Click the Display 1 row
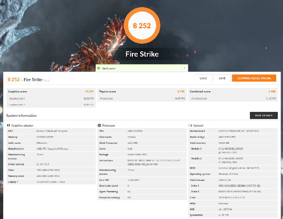The image size is (283, 219). coord(51,182)
